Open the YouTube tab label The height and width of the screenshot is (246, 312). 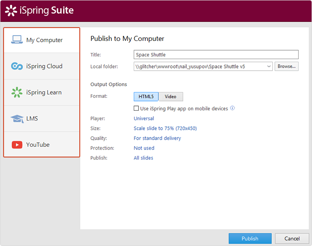tap(38, 145)
